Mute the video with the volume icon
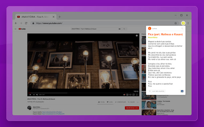The height and width of the screenshot is (127, 204). coord(37,94)
